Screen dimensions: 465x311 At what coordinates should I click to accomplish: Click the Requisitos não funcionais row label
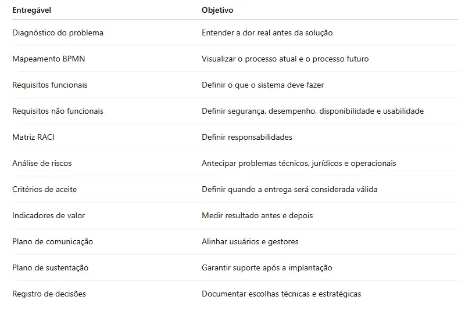(x=58, y=111)
